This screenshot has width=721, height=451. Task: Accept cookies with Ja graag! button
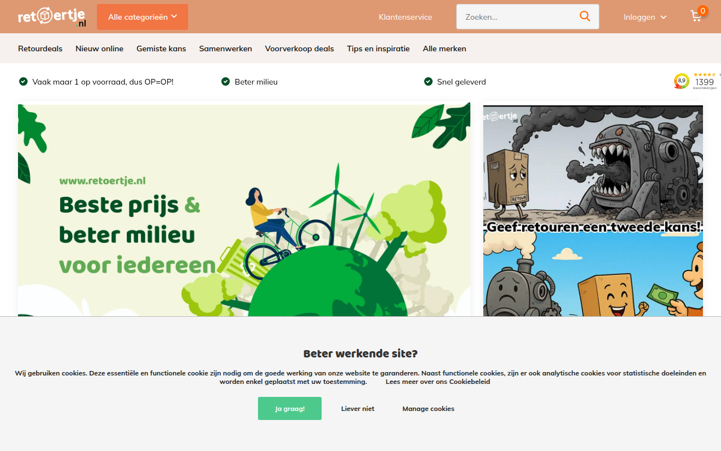[x=290, y=409]
